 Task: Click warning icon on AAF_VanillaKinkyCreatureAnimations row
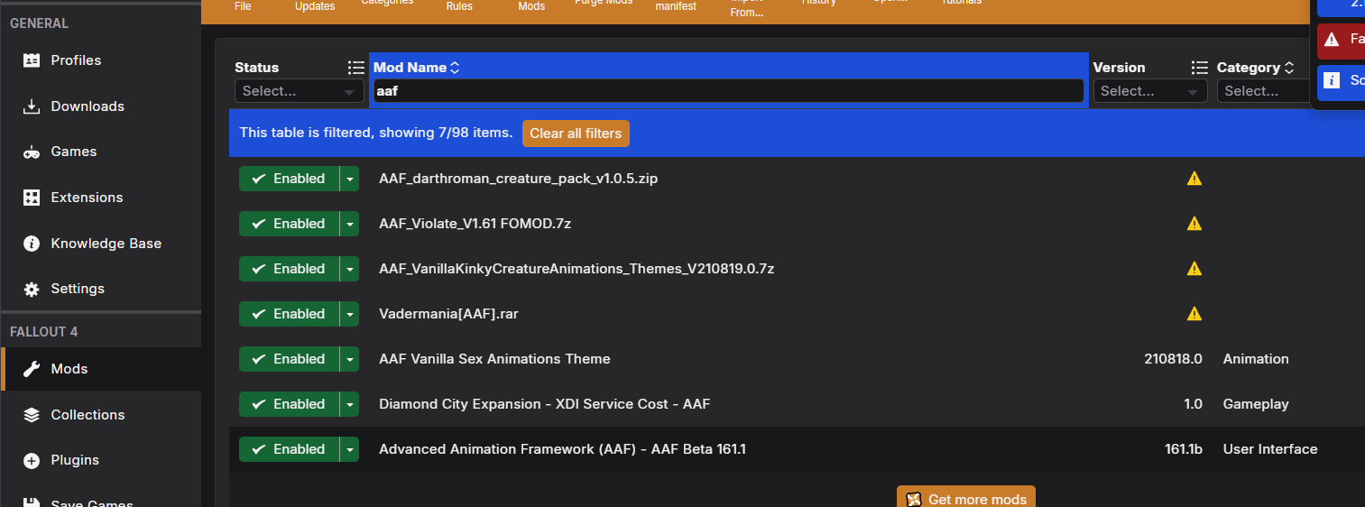click(x=1194, y=269)
